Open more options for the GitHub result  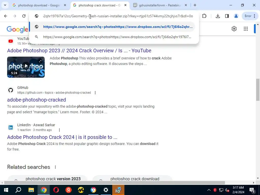click(95, 93)
